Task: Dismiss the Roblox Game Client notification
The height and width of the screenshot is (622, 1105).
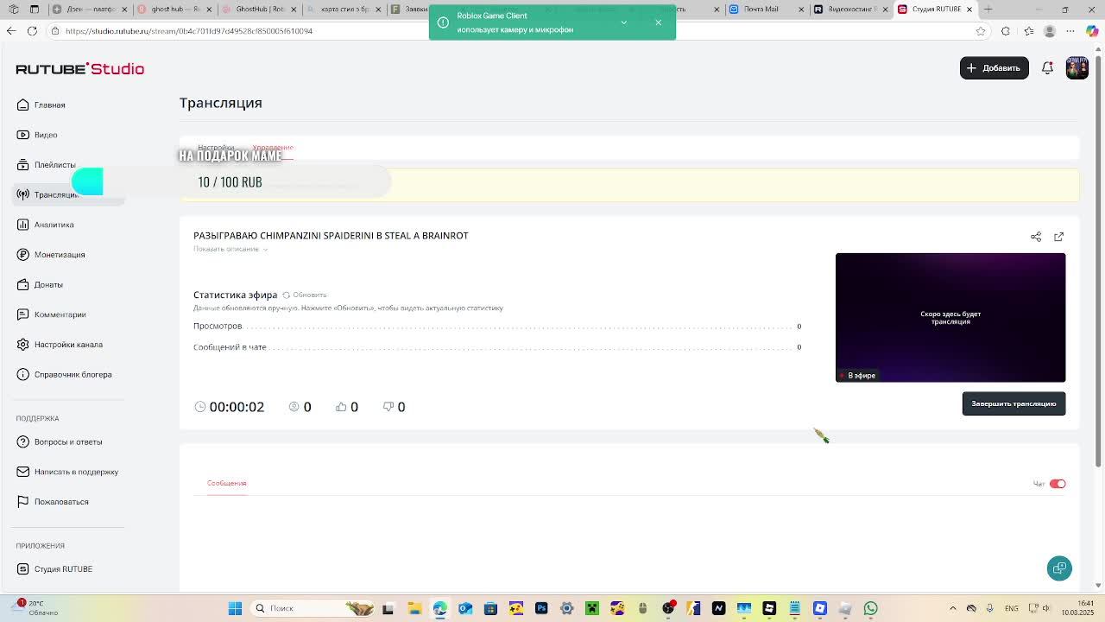Action: coord(658,22)
